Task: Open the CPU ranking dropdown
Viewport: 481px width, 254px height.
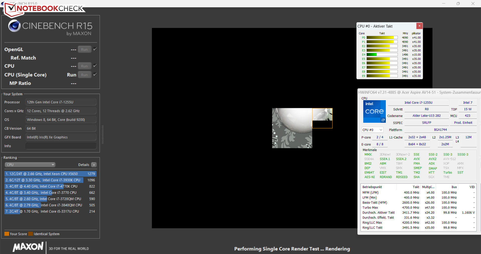Action: [x=30, y=165]
